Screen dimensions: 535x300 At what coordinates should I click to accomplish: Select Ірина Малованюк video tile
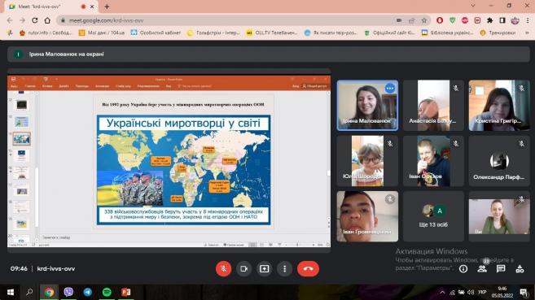click(367, 105)
